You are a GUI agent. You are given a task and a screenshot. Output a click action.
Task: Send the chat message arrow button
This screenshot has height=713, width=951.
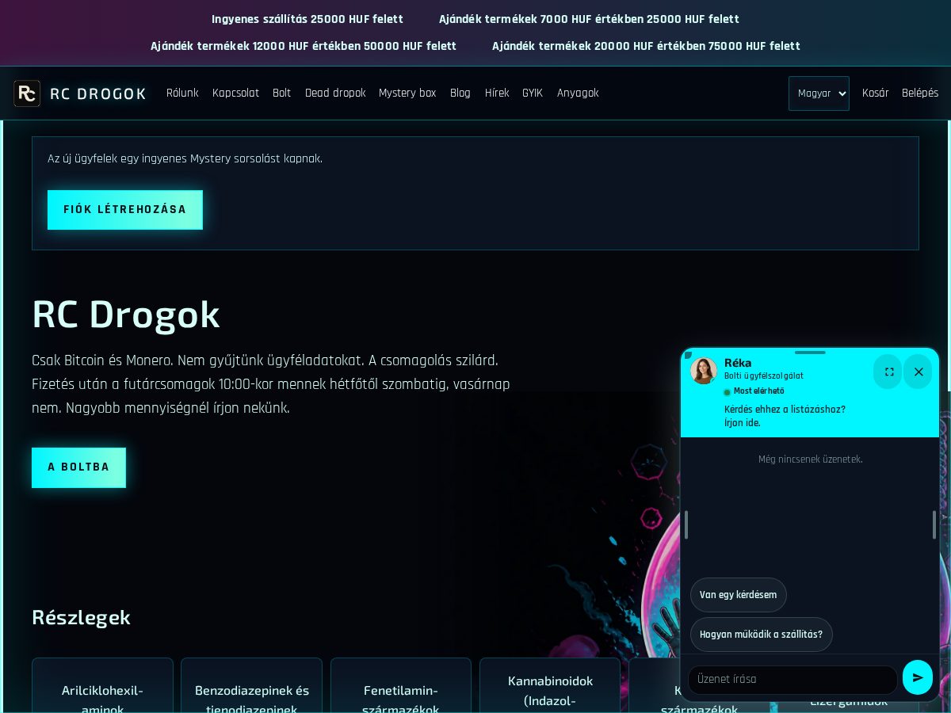[918, 677]
